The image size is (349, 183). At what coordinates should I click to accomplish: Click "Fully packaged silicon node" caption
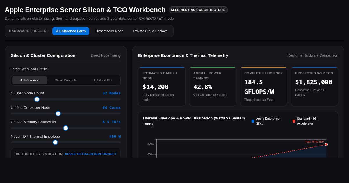[158, 97]
